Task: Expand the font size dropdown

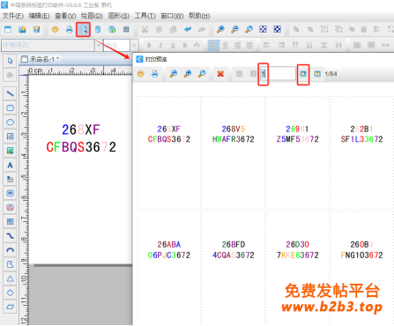Action: tap(134, 45)
